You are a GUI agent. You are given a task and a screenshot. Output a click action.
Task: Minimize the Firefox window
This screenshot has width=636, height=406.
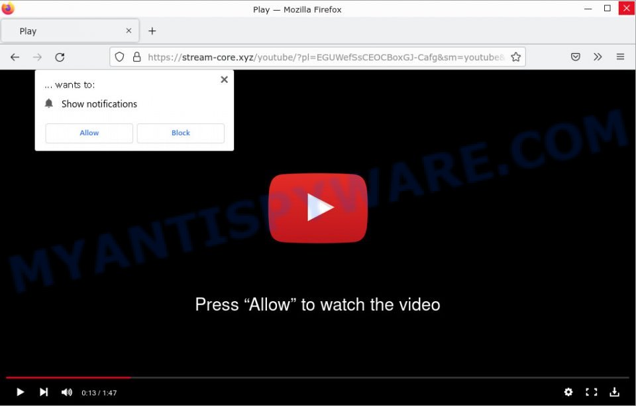tap(588, 9)
